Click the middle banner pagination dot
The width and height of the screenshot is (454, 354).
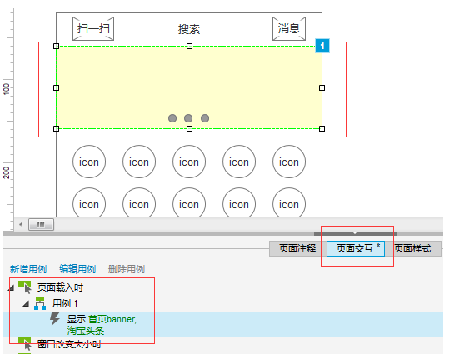188,118
